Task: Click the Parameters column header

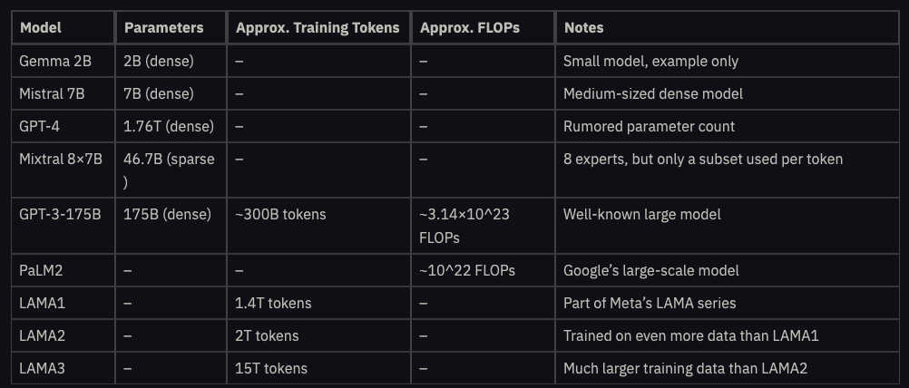Action: [x=164, y=27]
